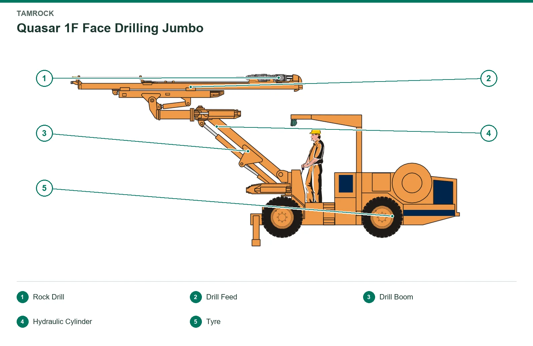Screen dimensions: 533x346
Task: Select legend badge 1 next to Rock Drill
Action: click(23, 297)
